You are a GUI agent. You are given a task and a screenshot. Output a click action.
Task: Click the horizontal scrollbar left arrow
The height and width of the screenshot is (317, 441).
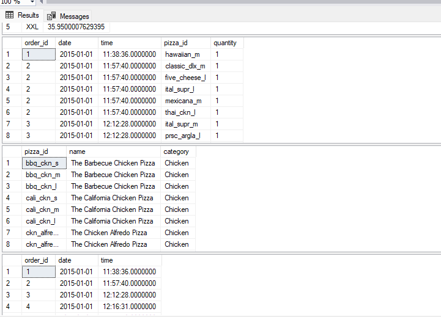tap(41, 2)
